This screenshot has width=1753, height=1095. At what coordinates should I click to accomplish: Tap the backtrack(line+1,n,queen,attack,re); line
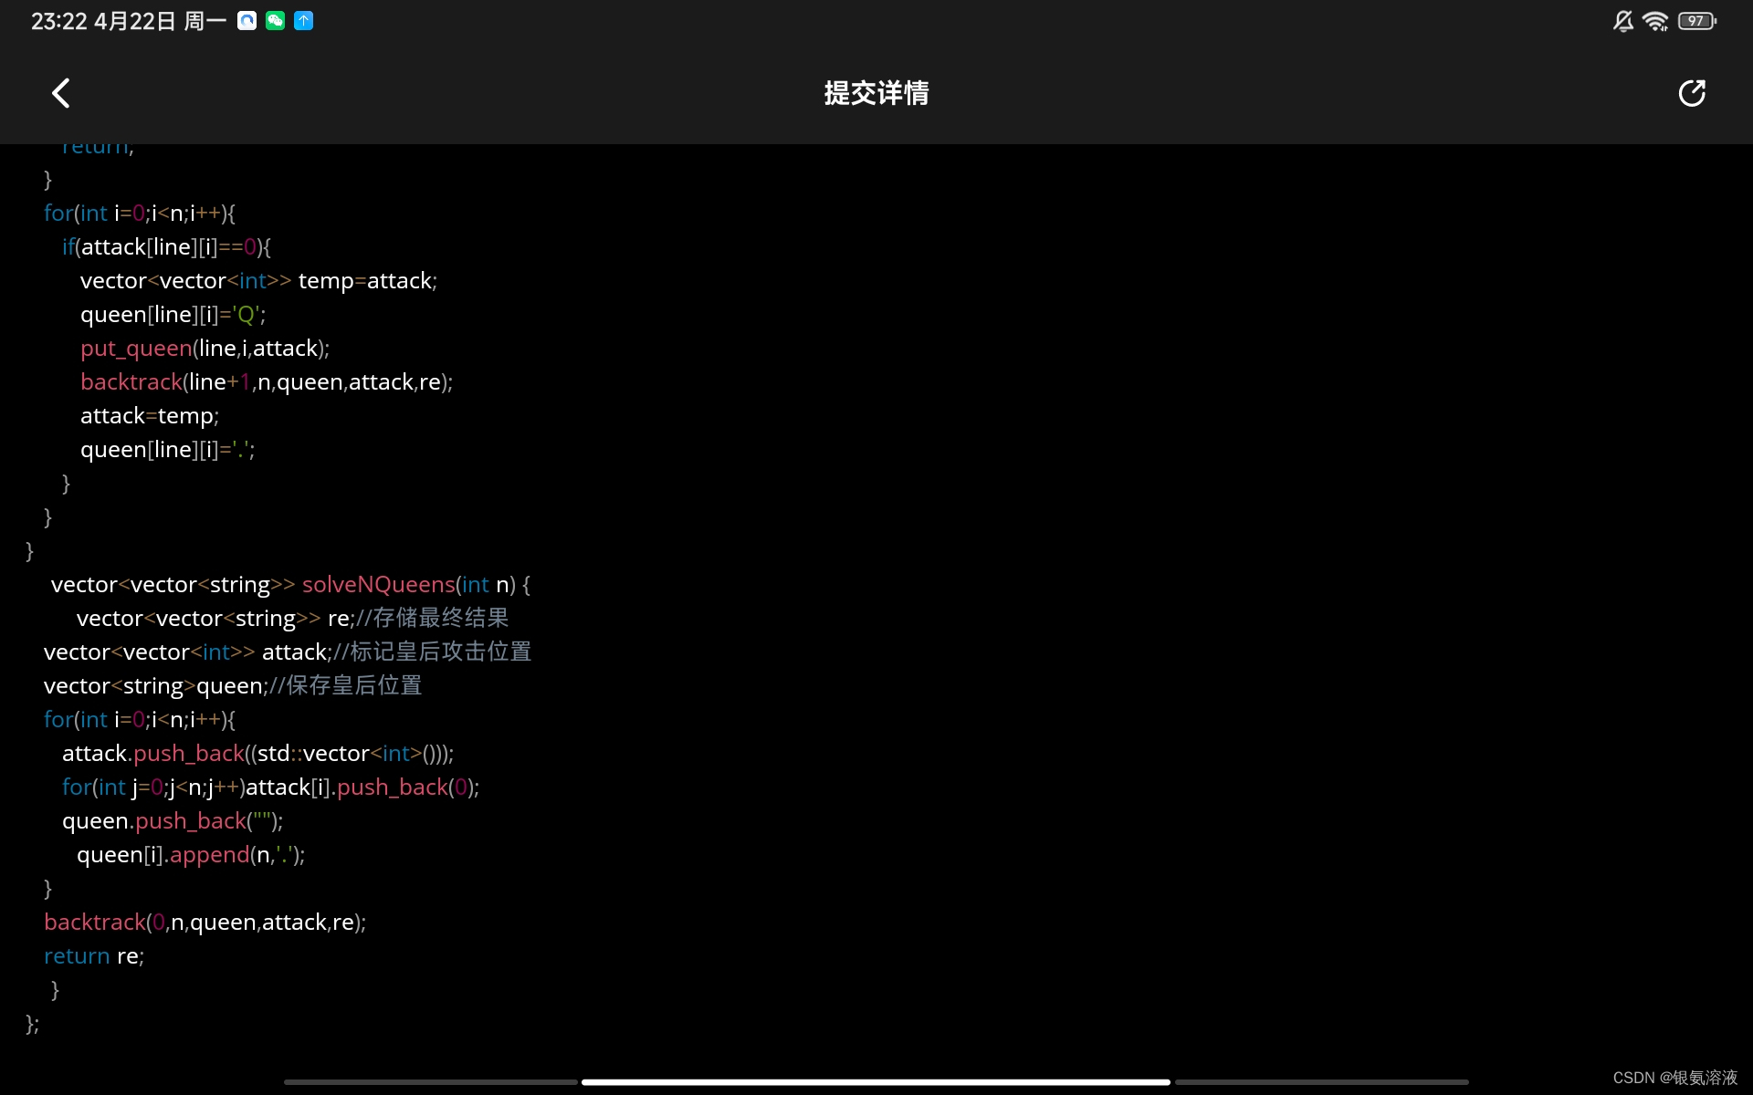click(267, 382)
